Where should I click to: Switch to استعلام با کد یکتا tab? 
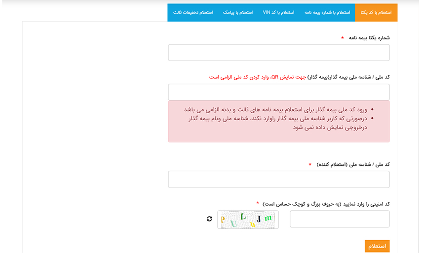coord(376,12)
